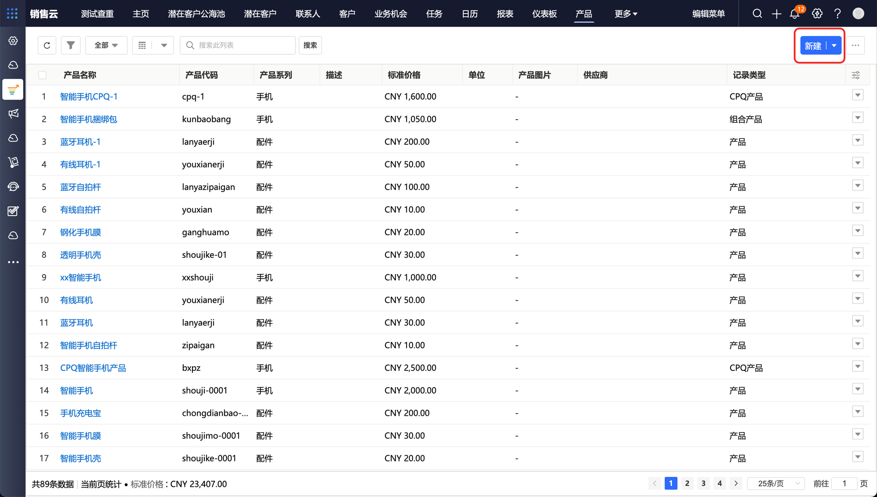877x497 pixels.
Task: Click the global search magnifier icon
Action: (757, 14)
